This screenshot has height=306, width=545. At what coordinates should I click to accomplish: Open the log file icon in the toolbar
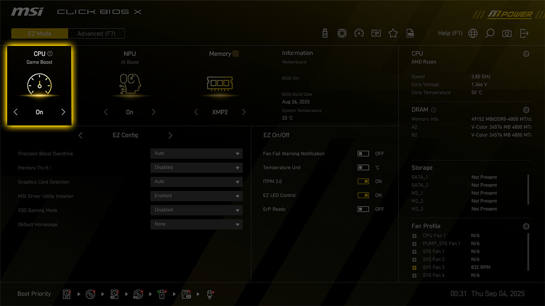[x=410, y=33]
